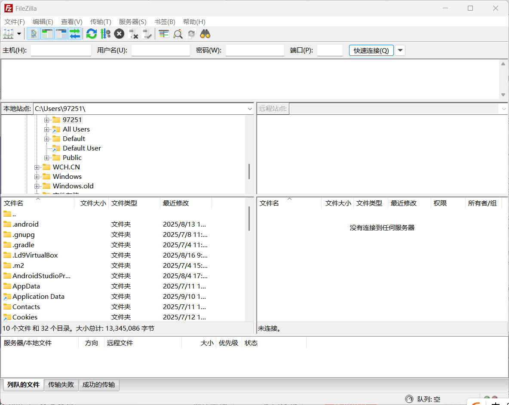Focus the 用户名 username field
Image resolution: width=509 pixels, height=405 pixels.
tap(161, 50)
